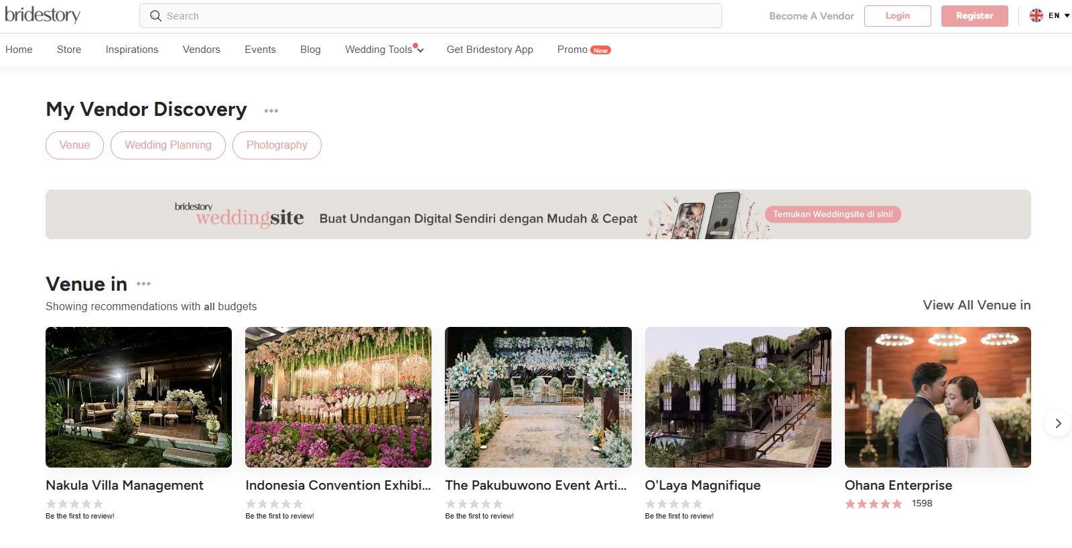Click the Bridestory logo
The image size is (1072, 548).
point(42,15)
